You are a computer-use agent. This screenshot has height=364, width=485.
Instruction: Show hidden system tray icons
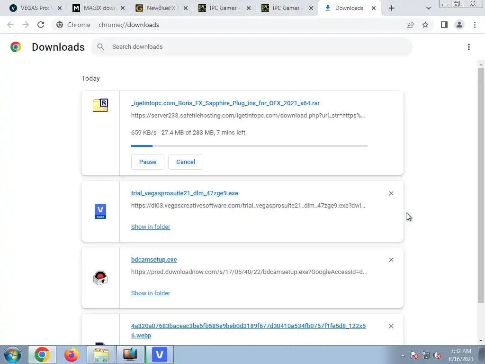click(403, 355)
